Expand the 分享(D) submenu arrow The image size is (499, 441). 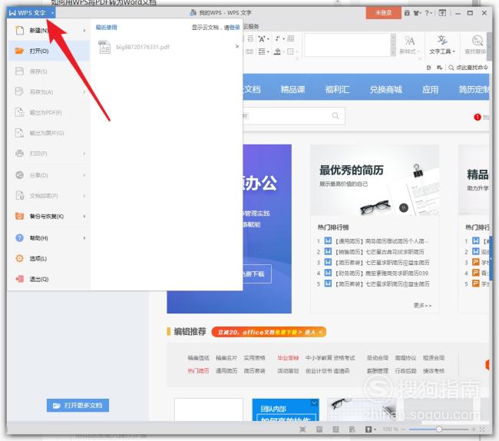pos(84,175)
